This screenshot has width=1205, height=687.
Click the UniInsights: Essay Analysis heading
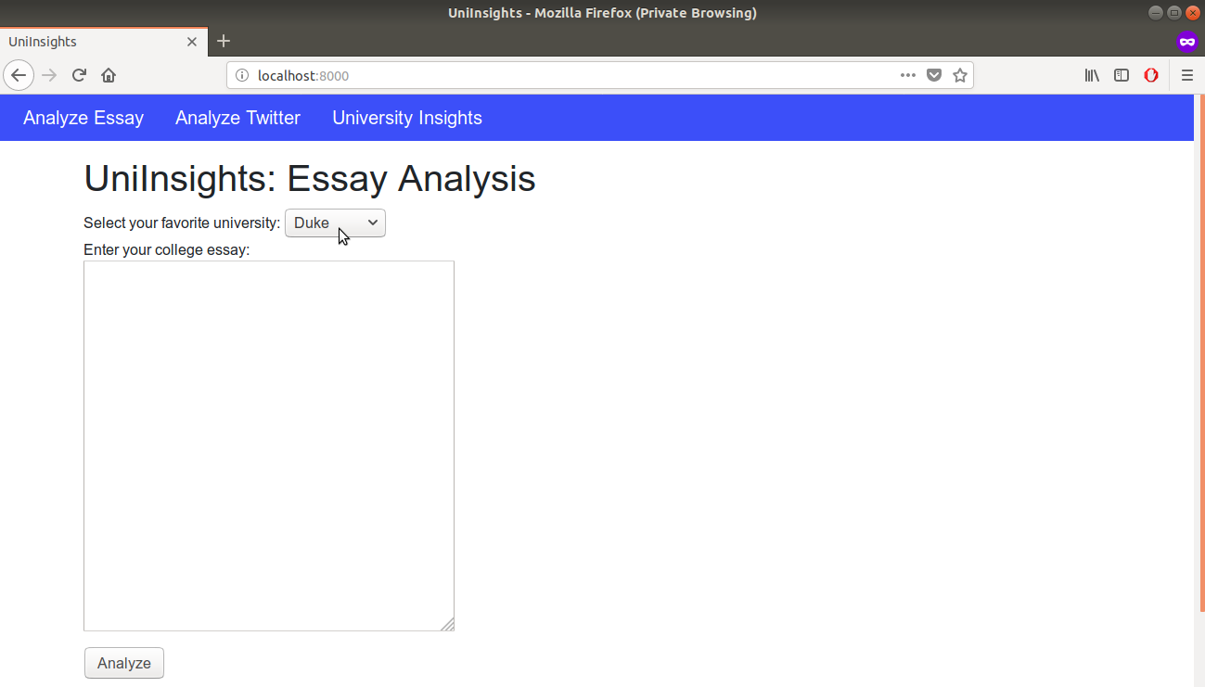coord(310,178)
